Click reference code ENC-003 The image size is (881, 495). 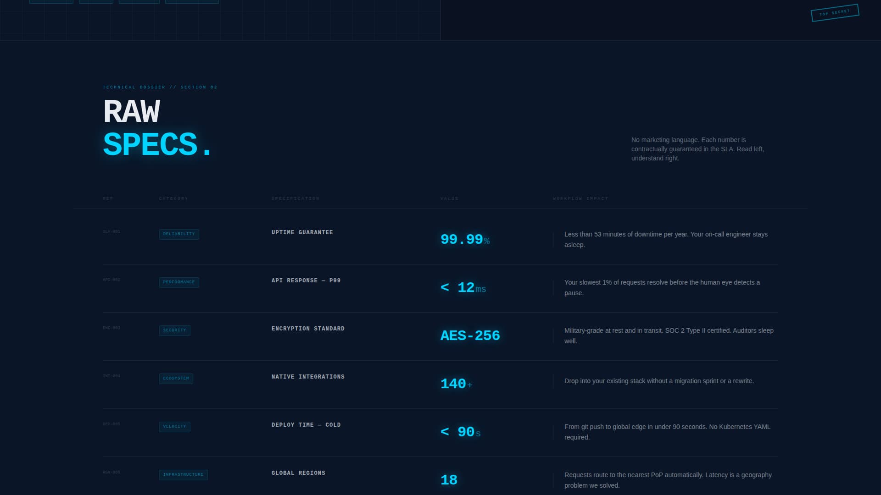(112, 328)
